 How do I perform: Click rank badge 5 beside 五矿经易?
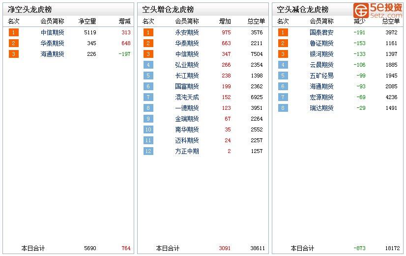283,76
